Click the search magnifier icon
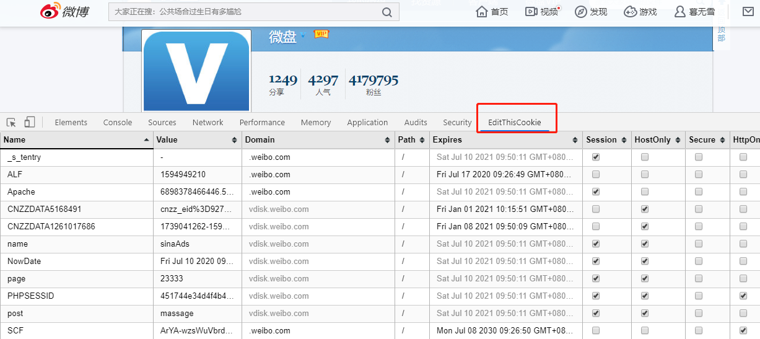This screenshot has height=339, width=760. click(387, 12)
